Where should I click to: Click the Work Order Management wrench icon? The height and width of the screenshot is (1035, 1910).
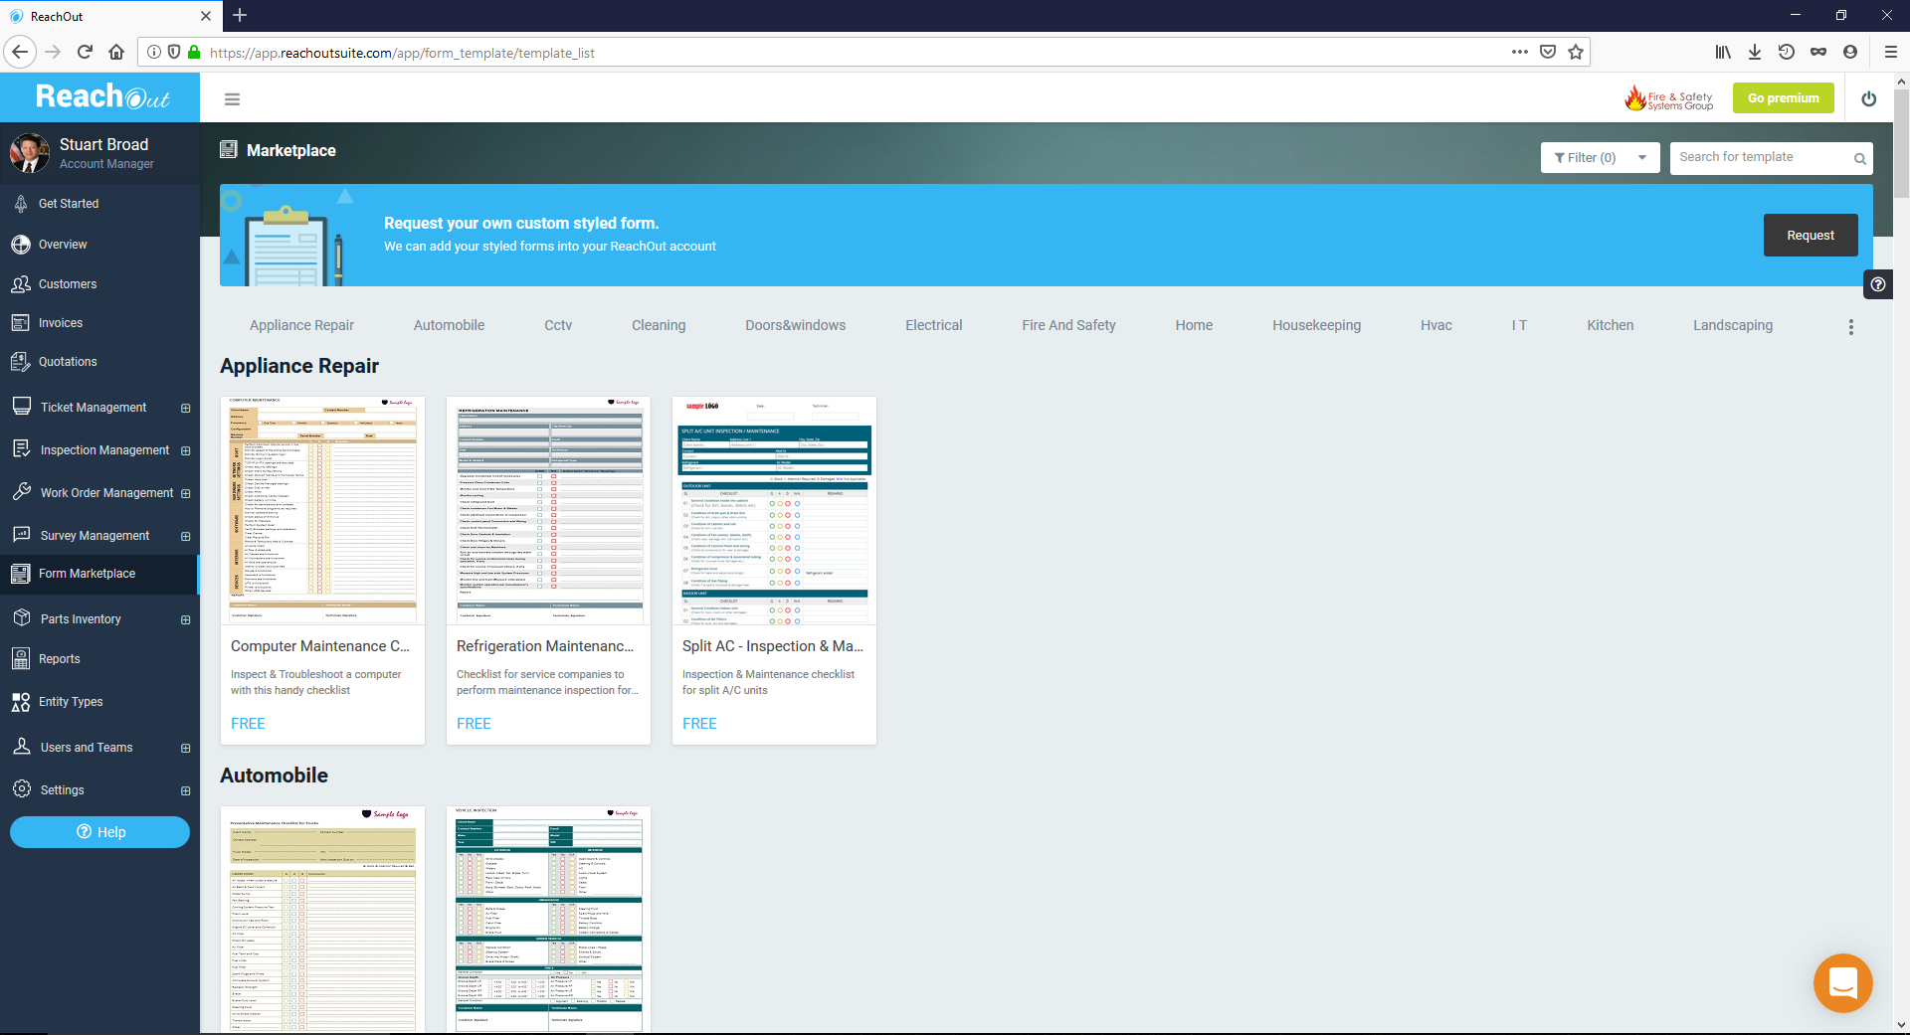(x=22, y=491)
